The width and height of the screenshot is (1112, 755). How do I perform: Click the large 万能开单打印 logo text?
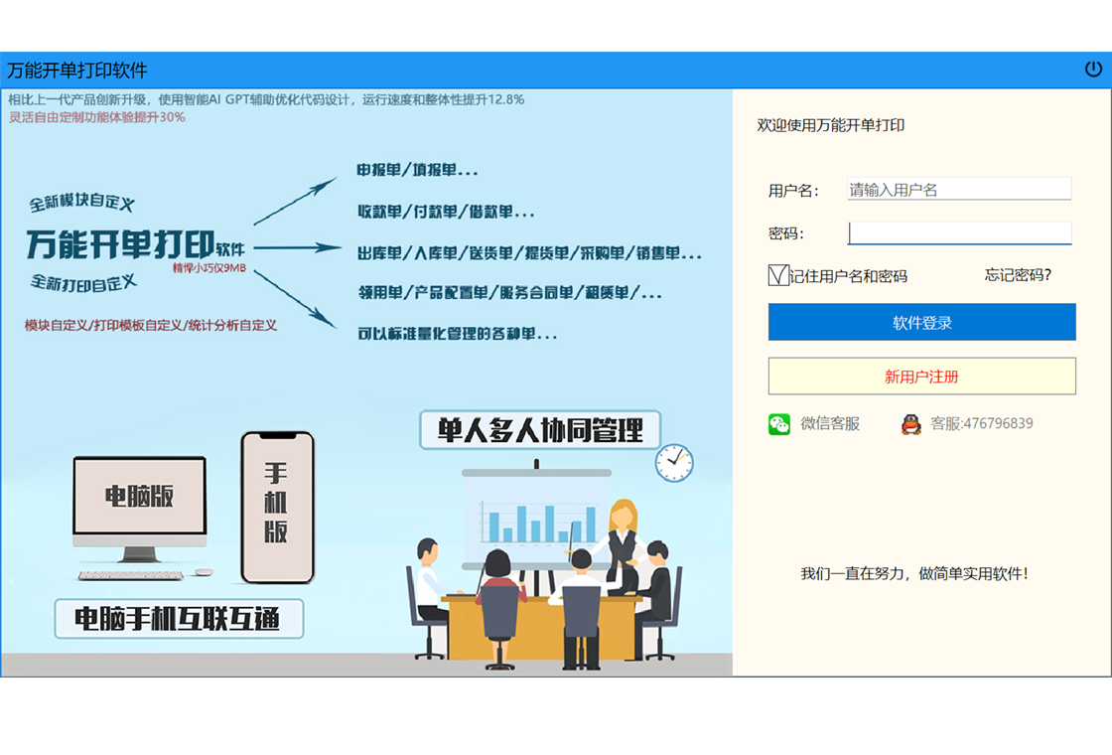click(120, 244)
